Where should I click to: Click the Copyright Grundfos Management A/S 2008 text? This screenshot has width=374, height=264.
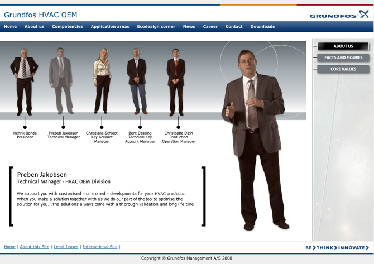click(186, 258)
